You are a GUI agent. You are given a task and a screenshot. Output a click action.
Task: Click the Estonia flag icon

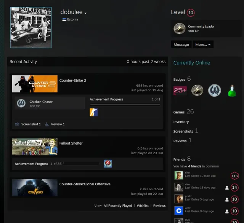tap(64, 19)
